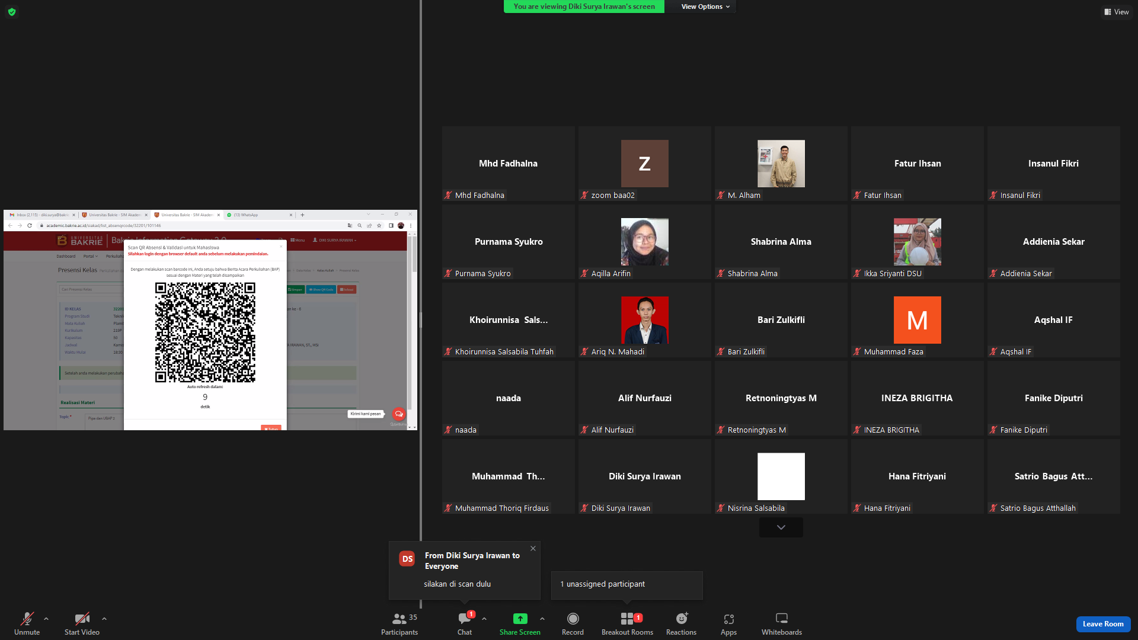Dismiss the chat message notification
This screenshot has height=640, width=1138.
coord(533,549)
